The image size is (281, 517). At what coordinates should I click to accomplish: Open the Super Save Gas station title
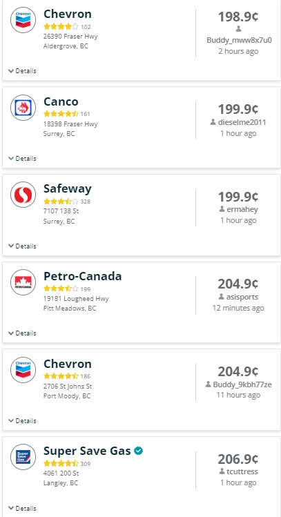87,451
